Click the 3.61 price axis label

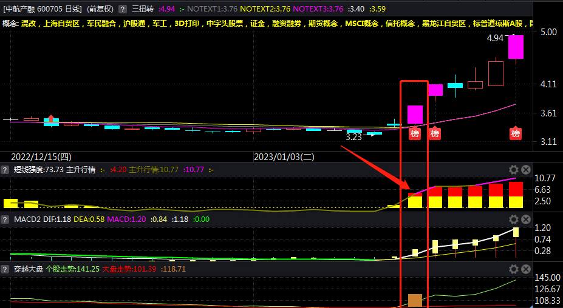[548, 113]
